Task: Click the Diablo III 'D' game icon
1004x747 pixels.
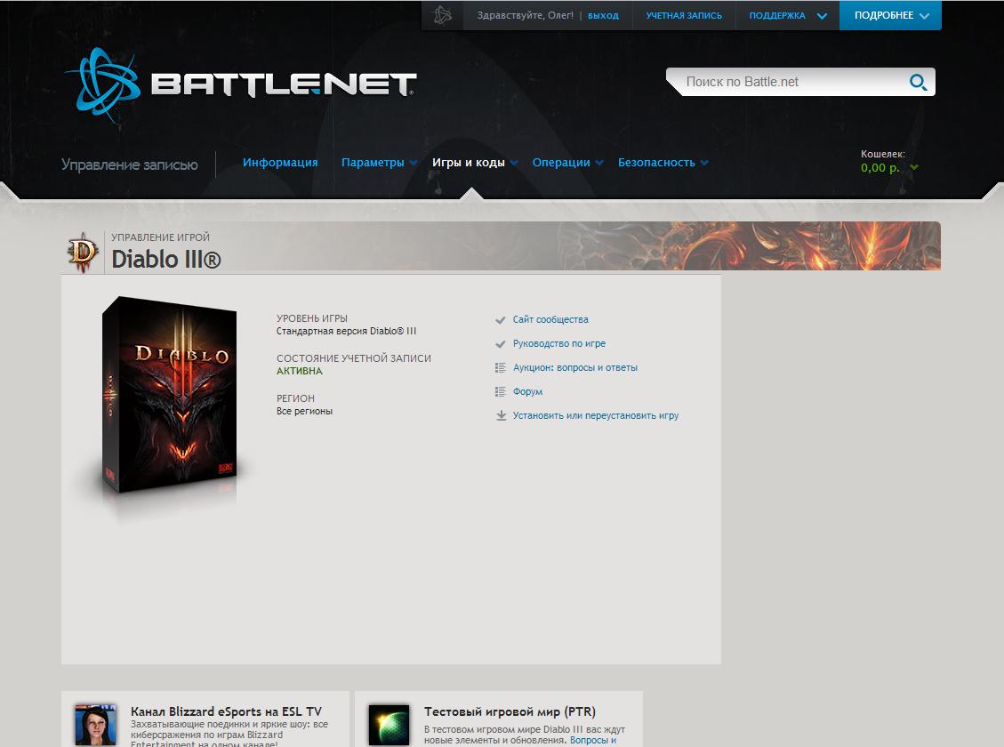Action: [x=83, y=252]
